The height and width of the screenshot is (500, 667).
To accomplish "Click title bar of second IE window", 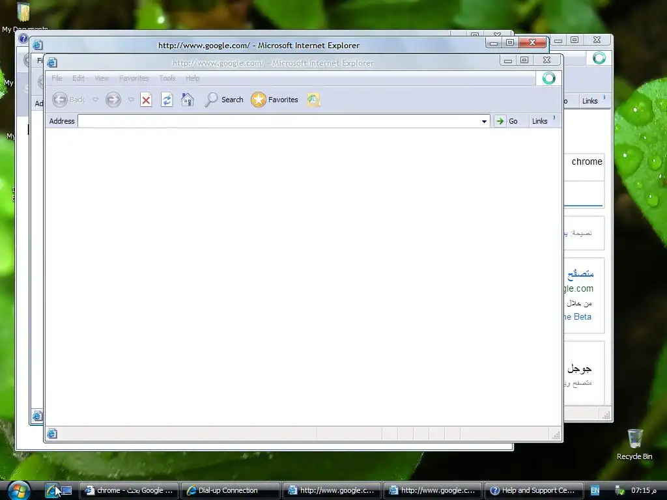I will coord(259,45).
